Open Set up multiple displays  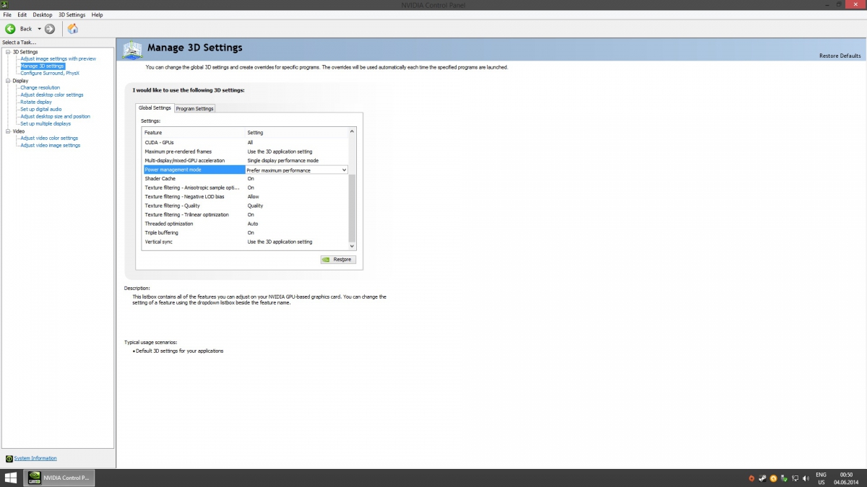coord(46,123)
